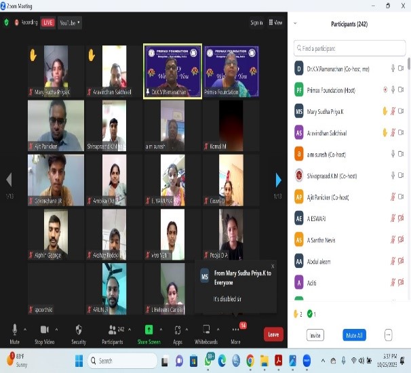The height and width of the screenshot is (373, 411).
Task: Click the Sign in link
Action: coord(256,23)
